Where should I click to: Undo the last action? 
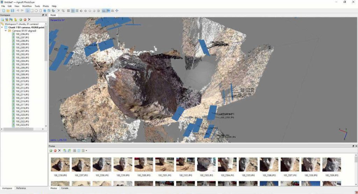point(18,11)
